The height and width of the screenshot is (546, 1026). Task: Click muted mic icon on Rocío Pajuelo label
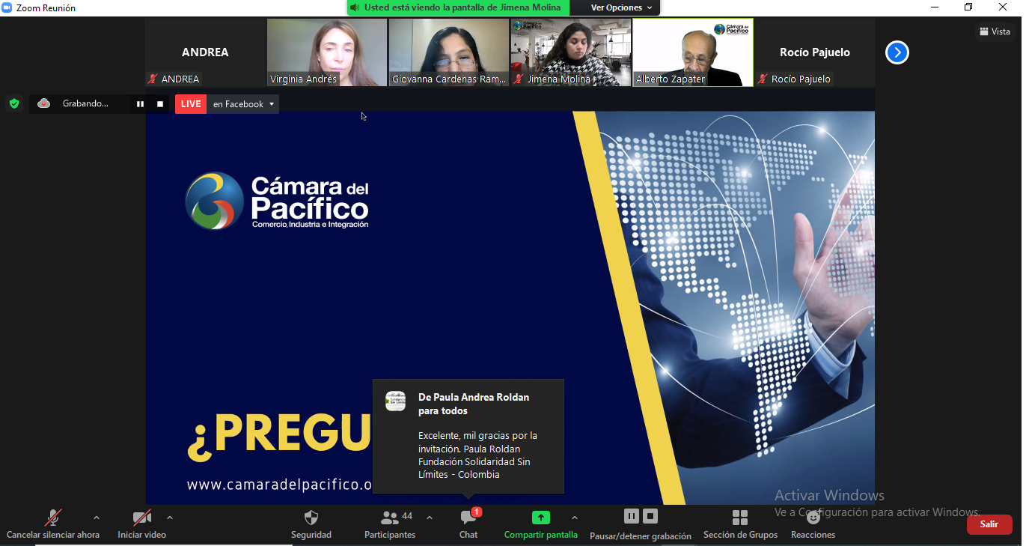click(763, 79)
